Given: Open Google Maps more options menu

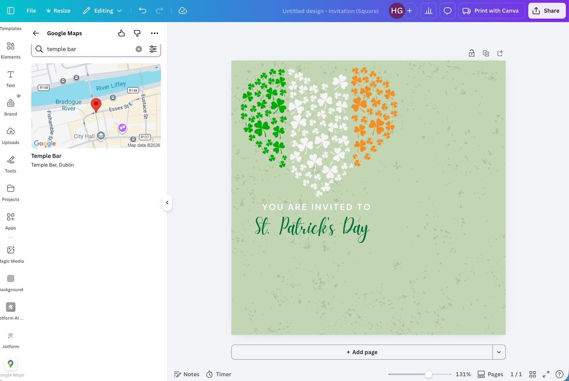Looking at the screenshot, I should click(x=155, y=33).
